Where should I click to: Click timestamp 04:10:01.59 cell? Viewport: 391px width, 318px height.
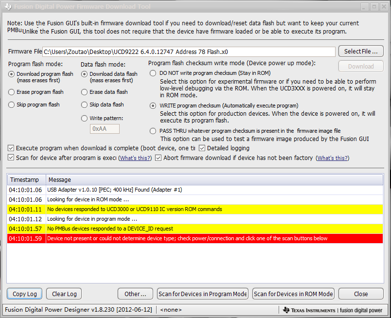(x=25, y=238)
